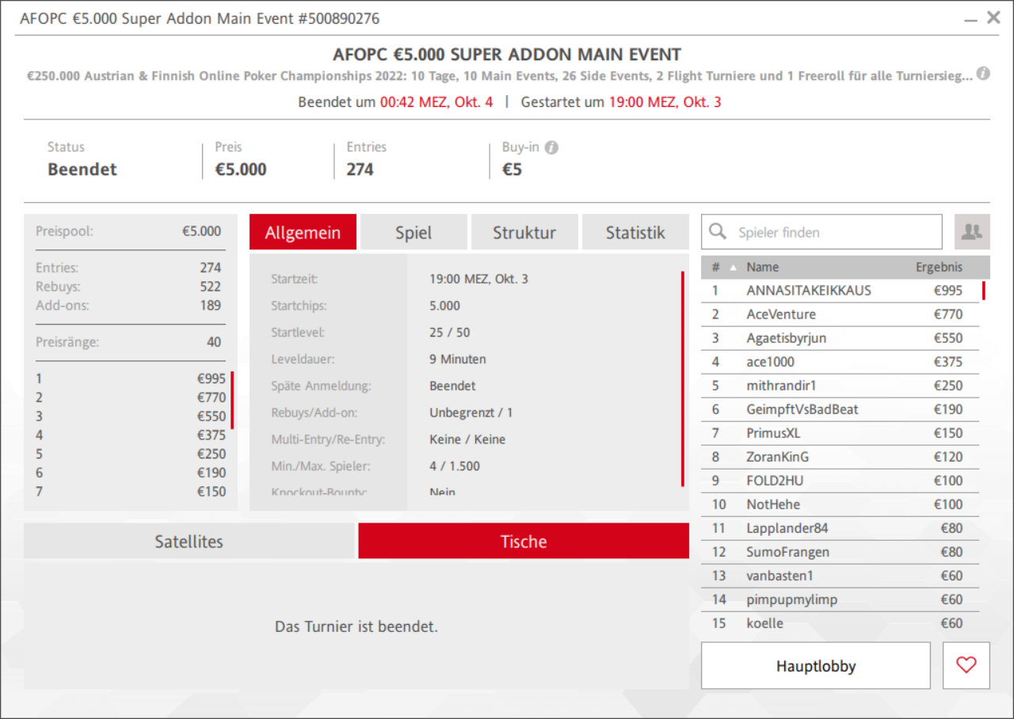
Task: Click the Multi-Entry/Re-Entry value Keine / Keine
Action: (467, 439)
